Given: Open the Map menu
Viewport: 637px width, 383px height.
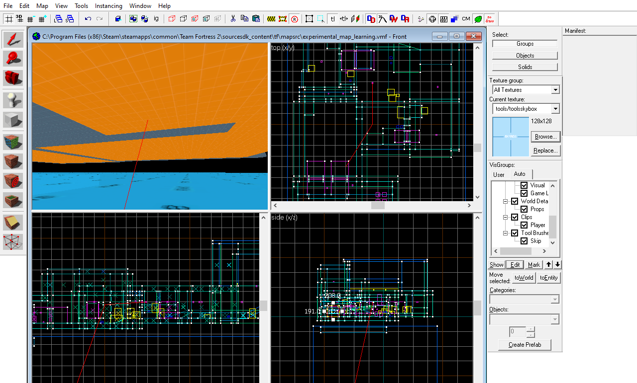Looking at the screenshot, I should click(42, 6).
